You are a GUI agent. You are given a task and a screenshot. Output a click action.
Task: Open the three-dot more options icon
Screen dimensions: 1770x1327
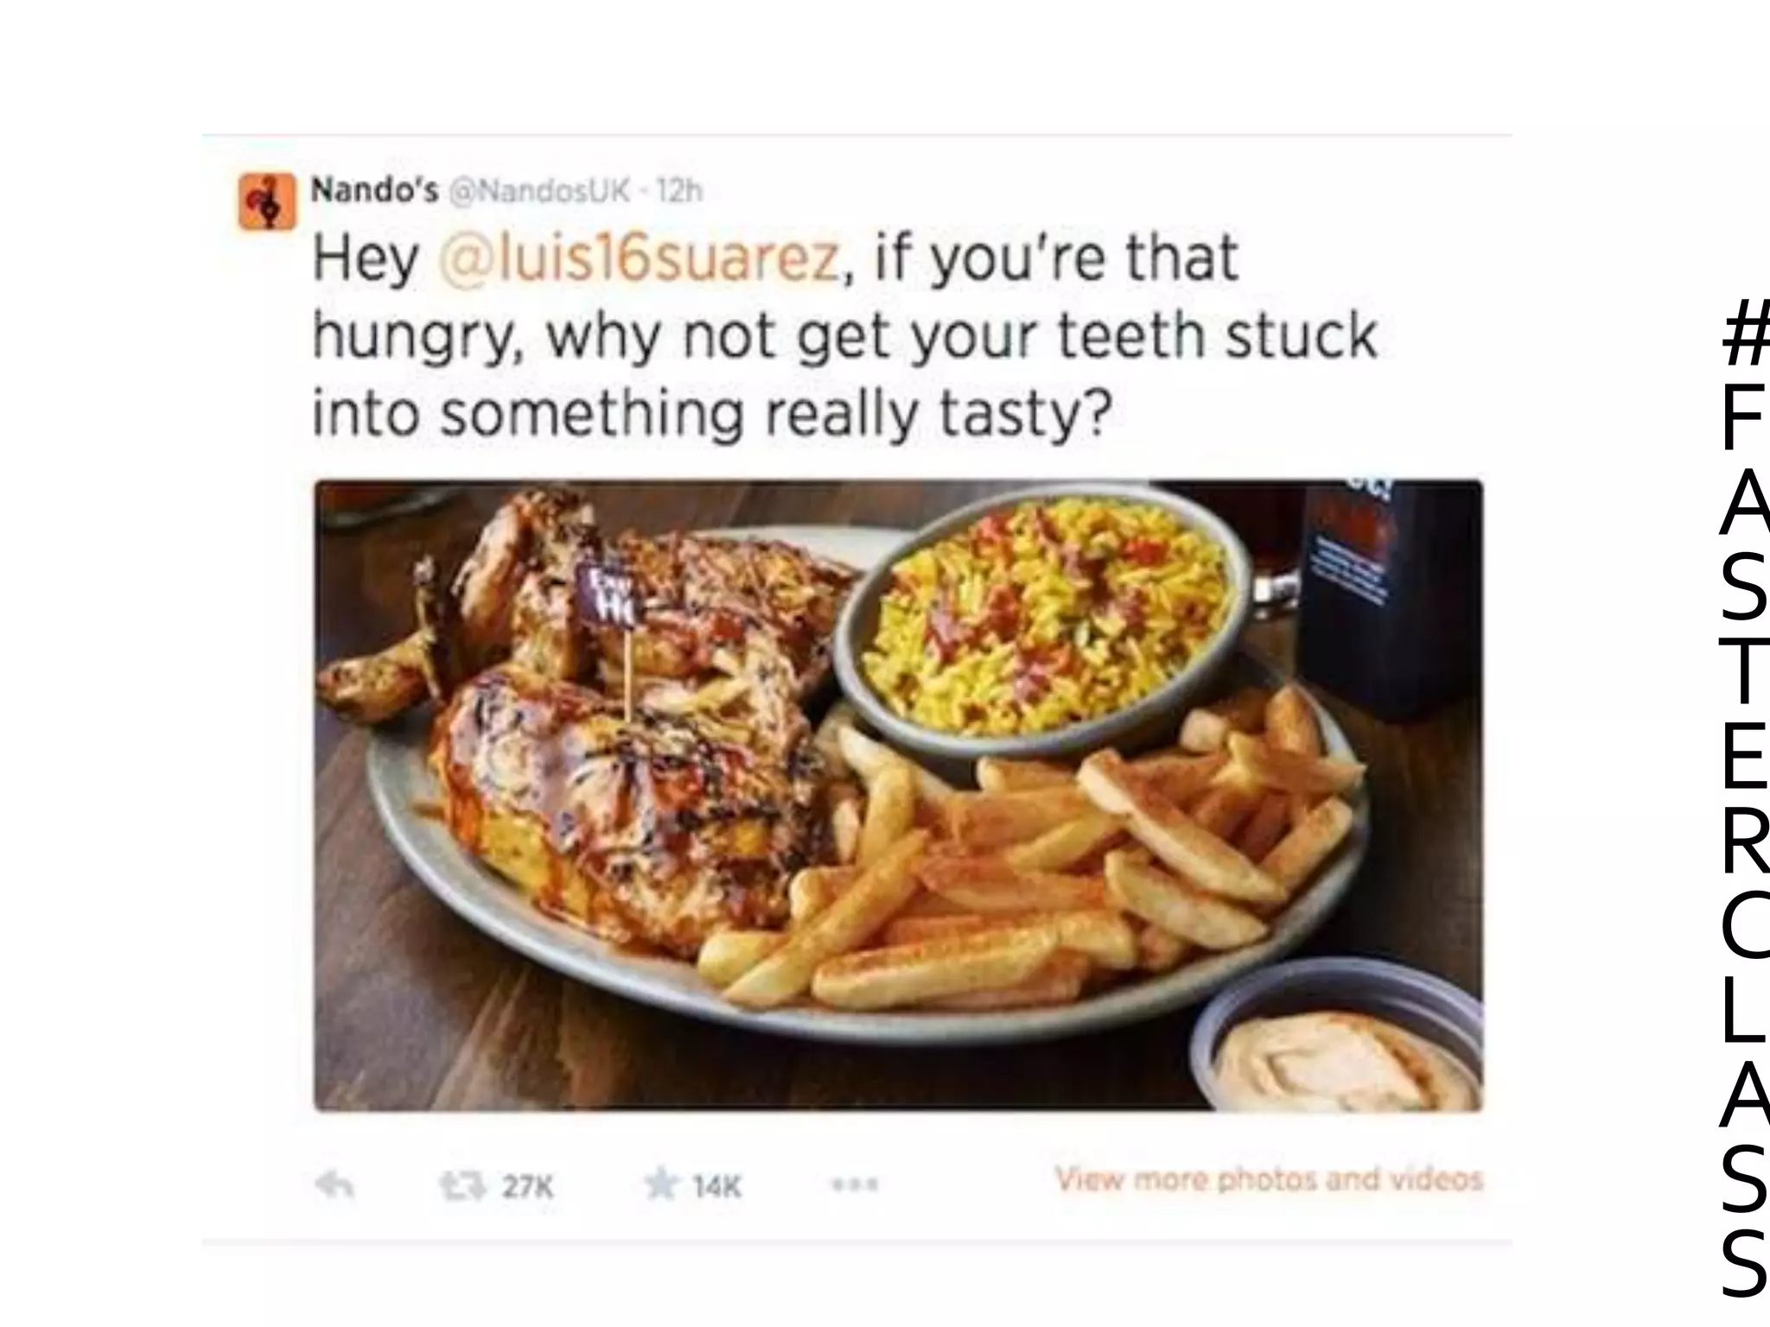(856, 1184)
